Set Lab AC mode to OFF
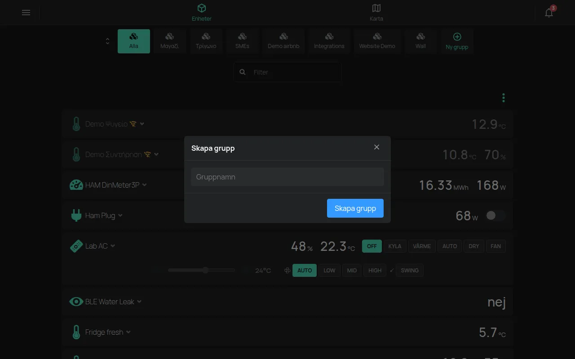The image size is (575, 359). [x=372, y=246]
